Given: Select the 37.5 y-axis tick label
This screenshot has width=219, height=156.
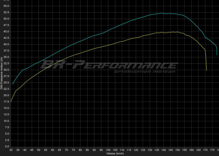Looking at the screenshot, I should click(x=6, y=51).
